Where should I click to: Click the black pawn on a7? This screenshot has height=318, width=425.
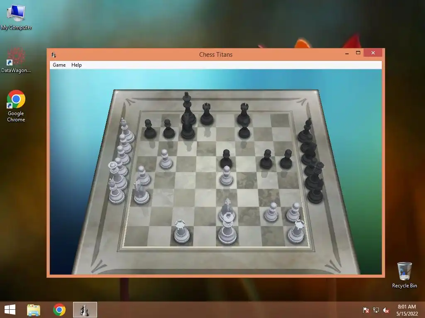[149, 129]
